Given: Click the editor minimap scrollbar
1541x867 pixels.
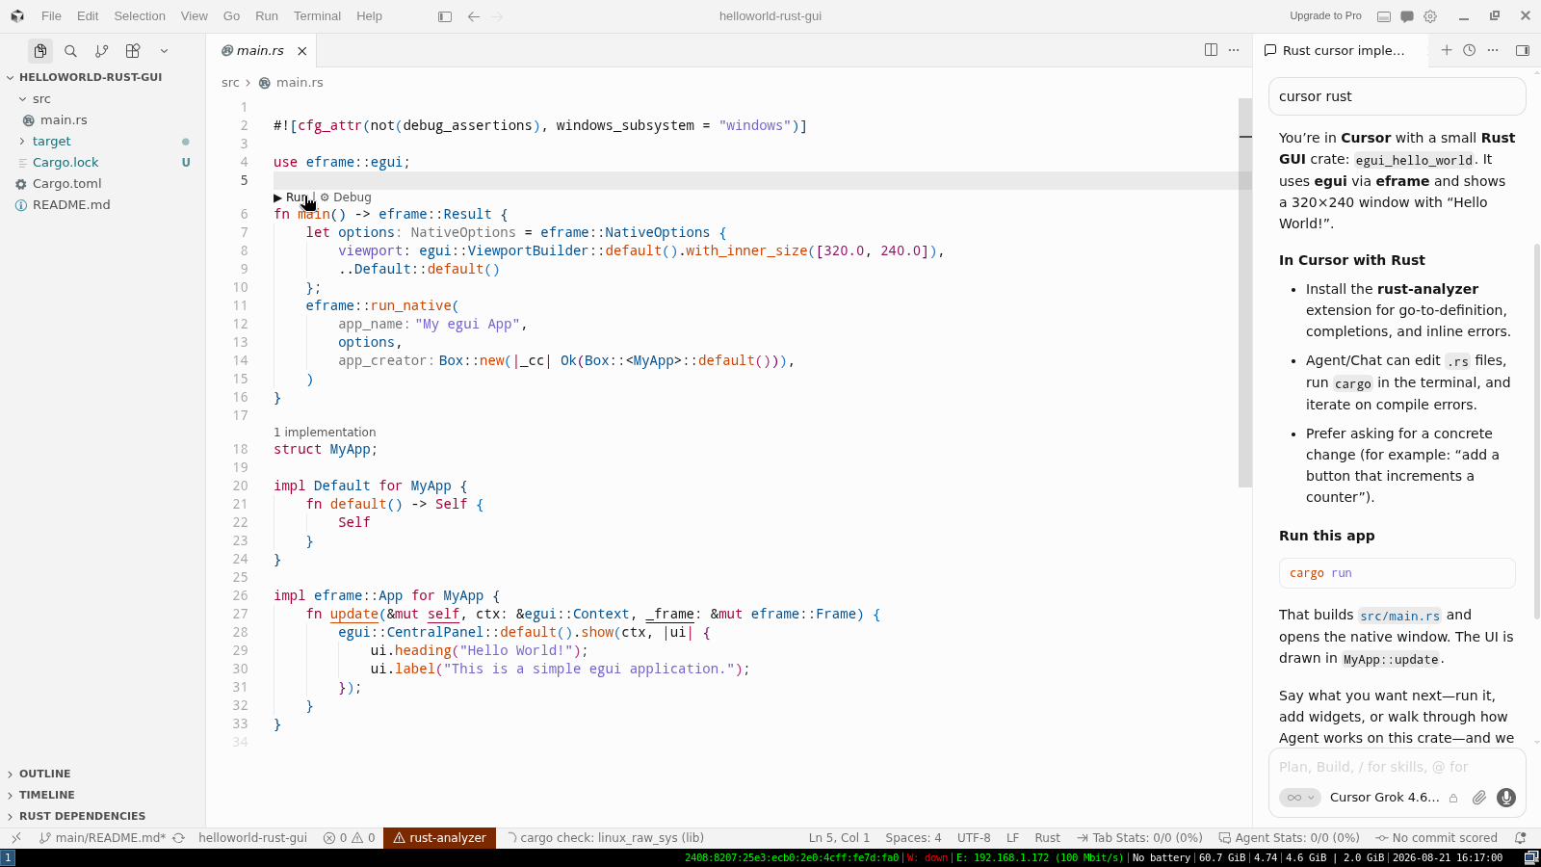Looking at the screenshot, I should [x=1245, y=292].
